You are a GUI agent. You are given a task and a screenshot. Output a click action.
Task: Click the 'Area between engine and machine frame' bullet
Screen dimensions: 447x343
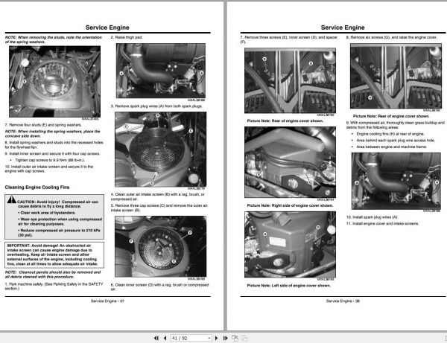[392, 147]
